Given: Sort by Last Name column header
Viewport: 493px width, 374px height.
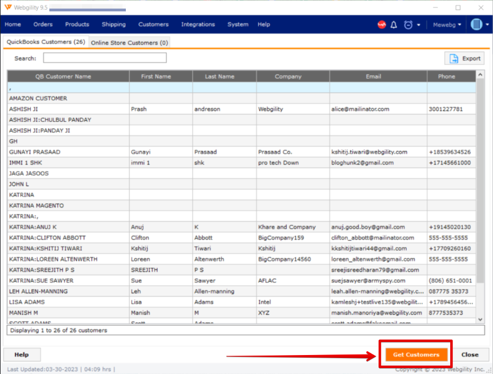Looking at the screenshot, I should [x=225, y=76].
